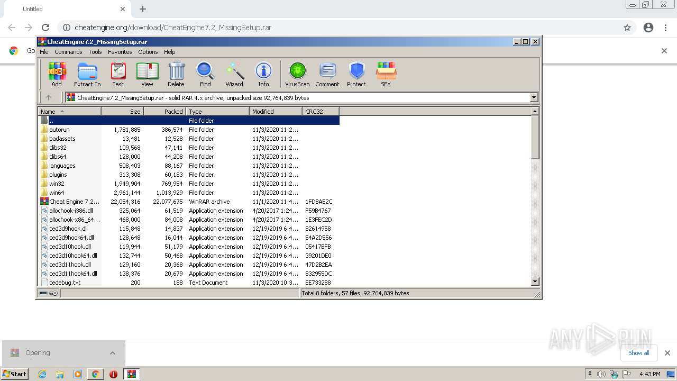Open the Favorites menu
This screenshot has height=381, width=677.
120,52
